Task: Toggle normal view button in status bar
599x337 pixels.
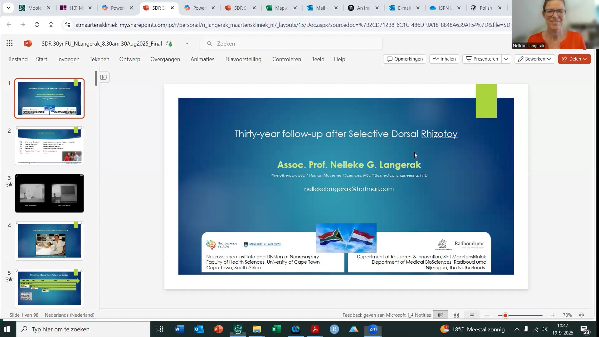Action: [x=441, y=315]
